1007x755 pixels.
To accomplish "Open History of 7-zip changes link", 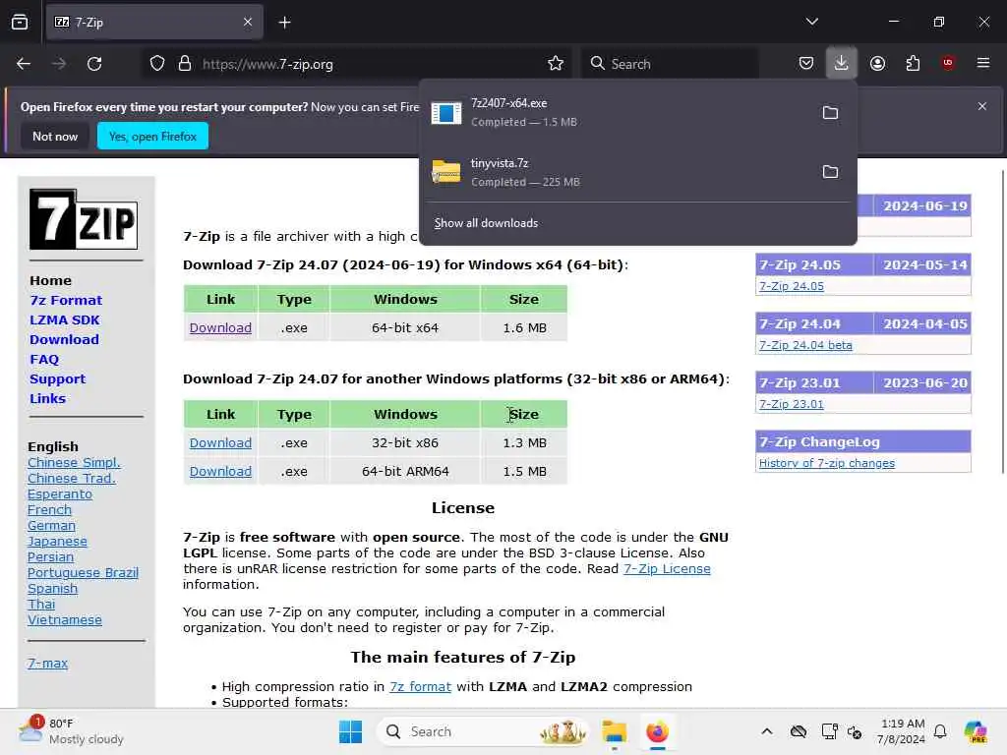I will (826, 464).
